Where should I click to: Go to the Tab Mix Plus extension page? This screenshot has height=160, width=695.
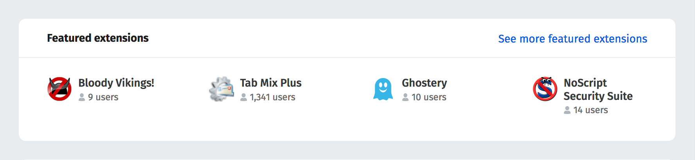[271, 83]
